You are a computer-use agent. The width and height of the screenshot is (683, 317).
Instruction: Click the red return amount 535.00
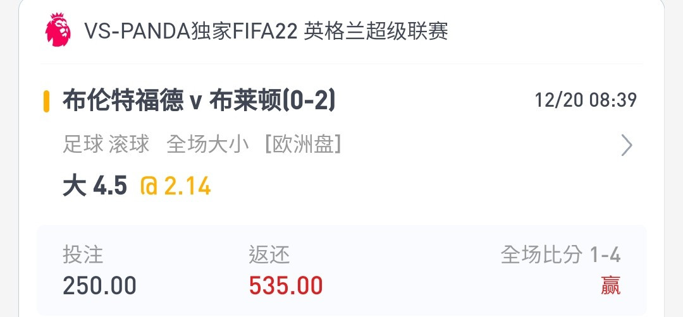tap(286, 286)
